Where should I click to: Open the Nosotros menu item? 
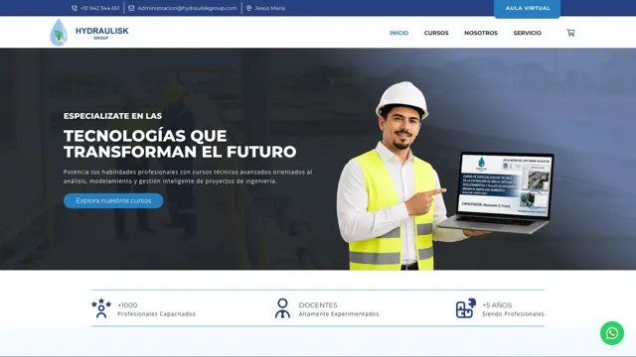pyautogui.click(x=481, y=33)
